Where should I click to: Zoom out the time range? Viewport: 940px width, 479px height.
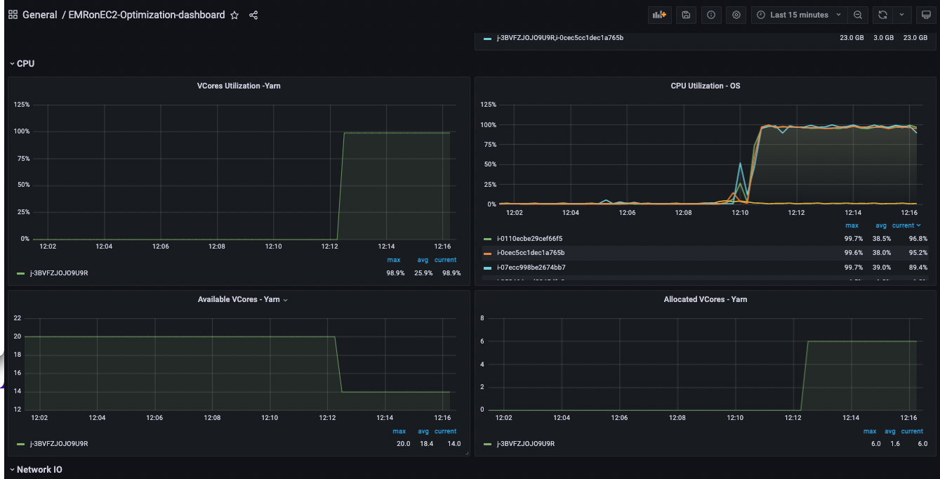point(858,15)
